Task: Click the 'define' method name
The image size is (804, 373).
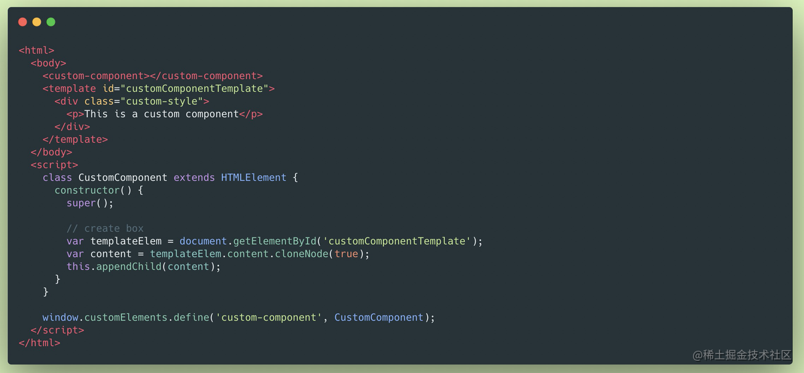Action: pyautogui.click(x=191, y=318)
